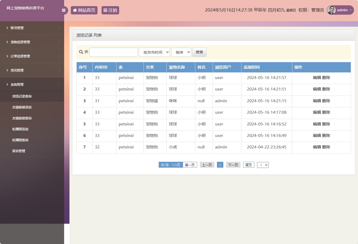Click the magnifier search icon
This screenshot has width=358, height=244.
click(81, 52)
